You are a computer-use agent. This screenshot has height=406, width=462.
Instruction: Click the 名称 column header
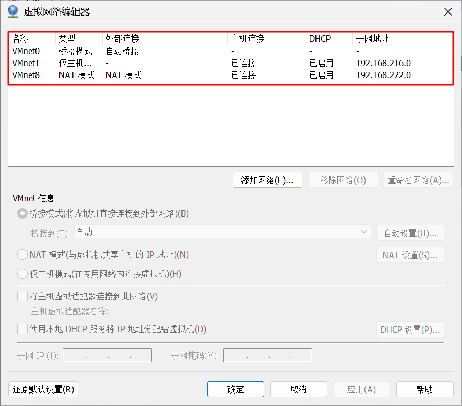32,39
